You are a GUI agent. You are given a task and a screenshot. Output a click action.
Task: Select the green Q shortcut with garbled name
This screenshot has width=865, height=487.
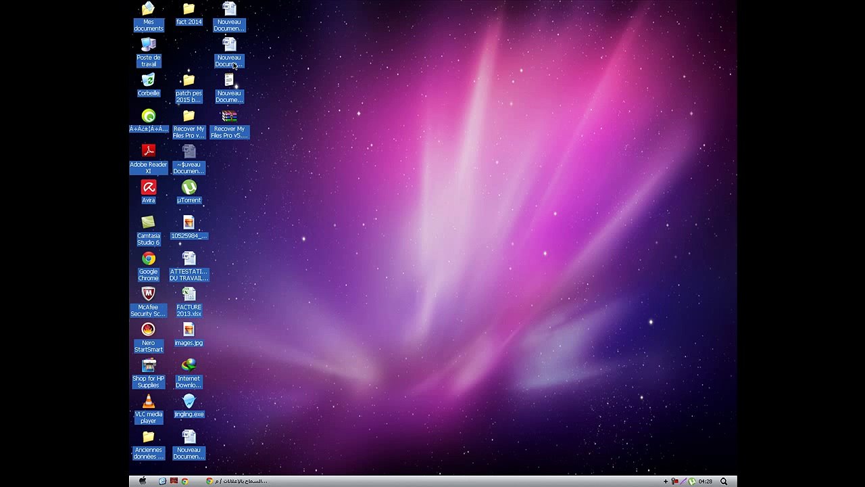pyautogui.click(x=148, y=121)
